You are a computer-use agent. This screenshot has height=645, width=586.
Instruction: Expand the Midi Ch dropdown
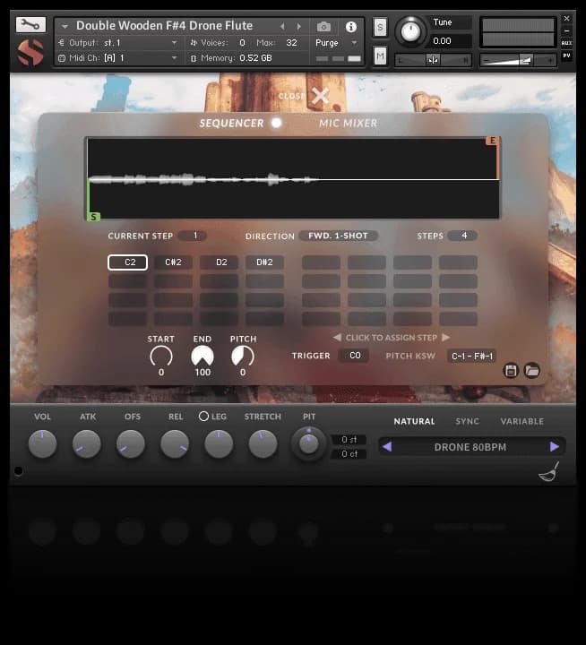point(118,58)
